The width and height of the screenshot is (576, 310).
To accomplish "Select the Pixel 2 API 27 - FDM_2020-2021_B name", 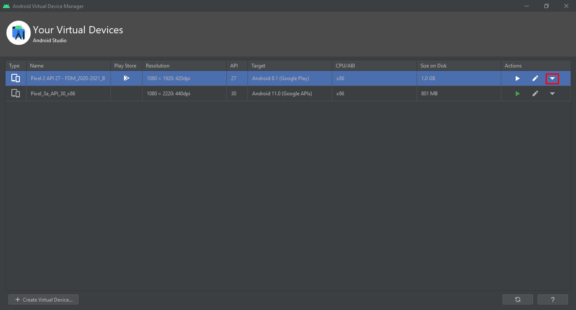I will (68, 78).
